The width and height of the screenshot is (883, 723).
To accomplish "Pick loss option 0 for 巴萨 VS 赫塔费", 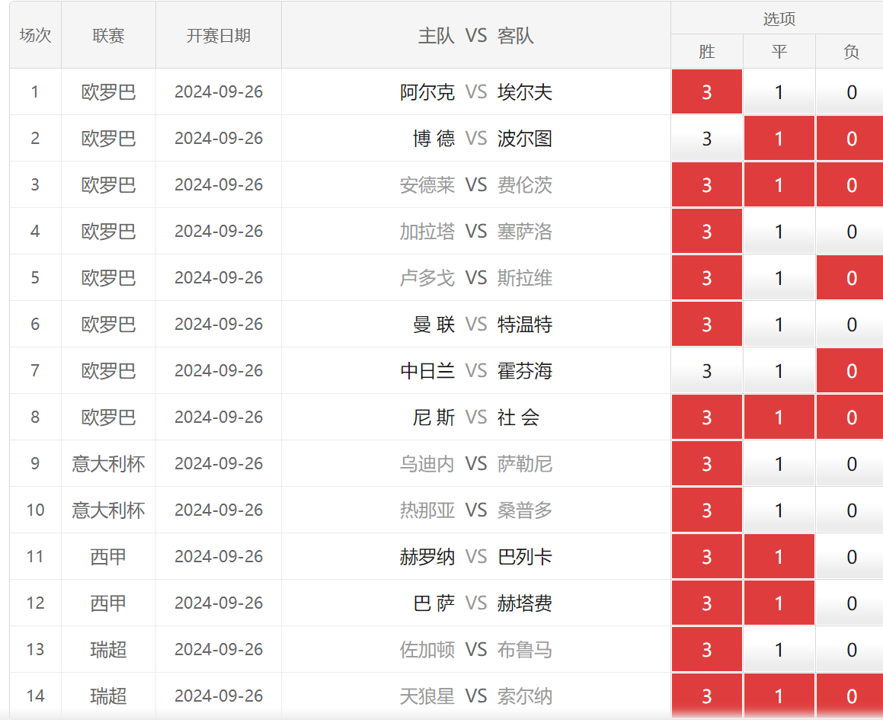I will pyautogui.click(x=850, y=603).
